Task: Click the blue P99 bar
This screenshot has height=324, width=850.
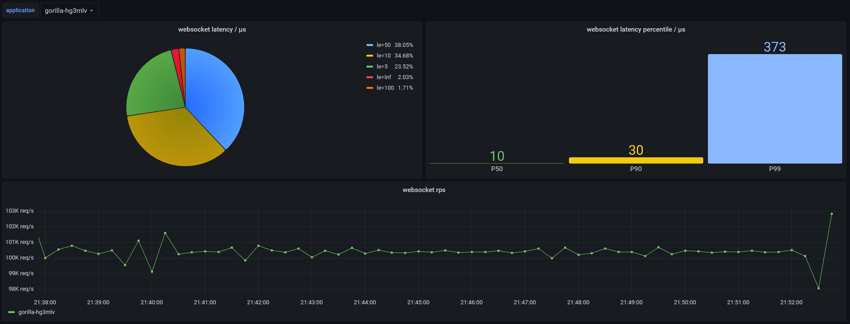Action: [x=775, y=109]
